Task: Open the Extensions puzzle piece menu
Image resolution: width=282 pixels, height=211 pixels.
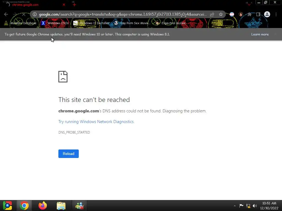Action: (x=249, y=14)
